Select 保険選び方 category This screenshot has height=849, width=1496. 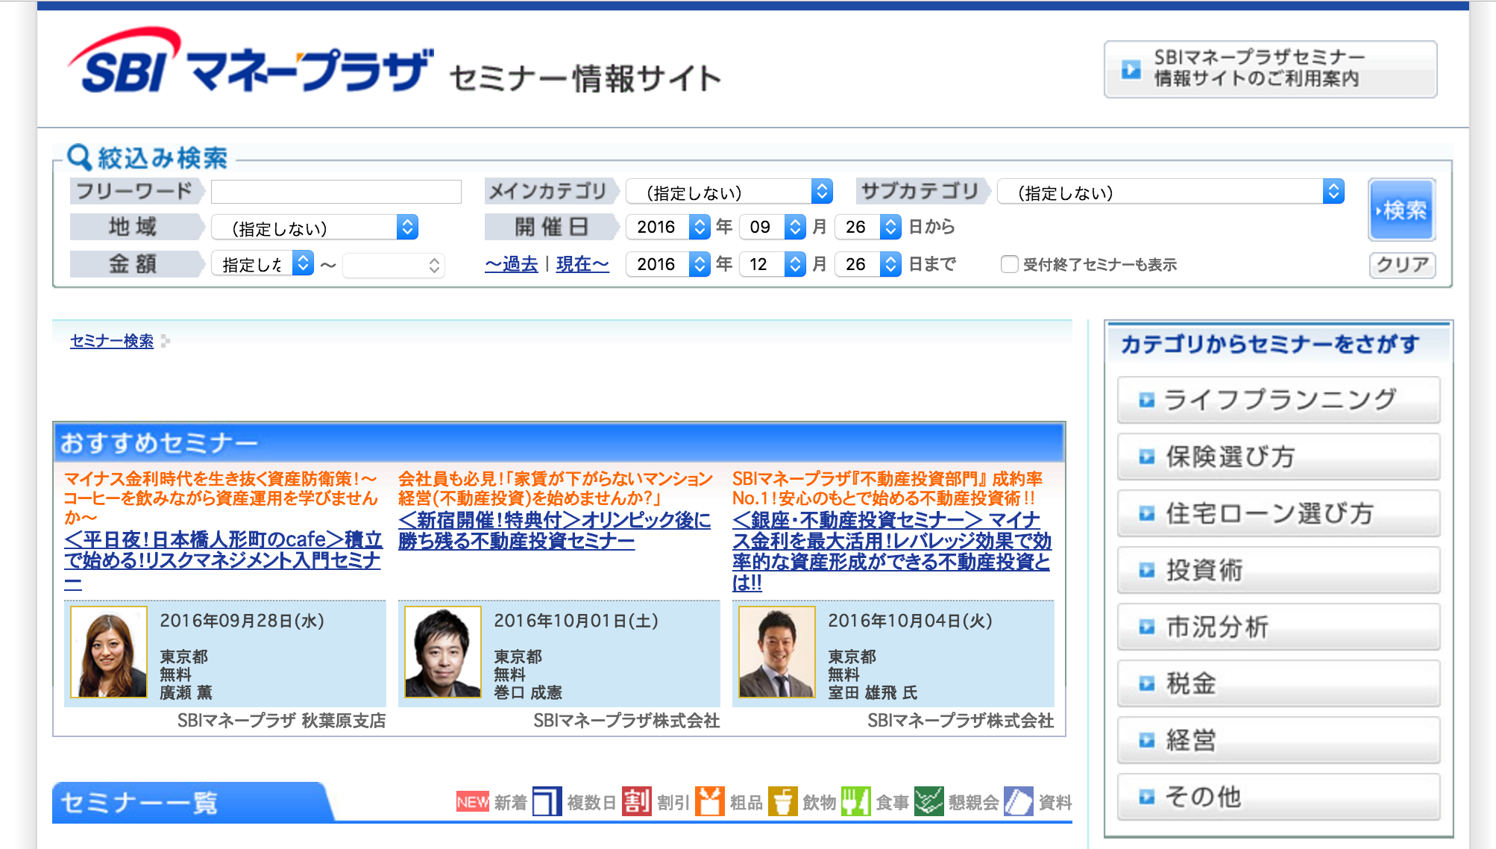click(x=1278, y=457)
